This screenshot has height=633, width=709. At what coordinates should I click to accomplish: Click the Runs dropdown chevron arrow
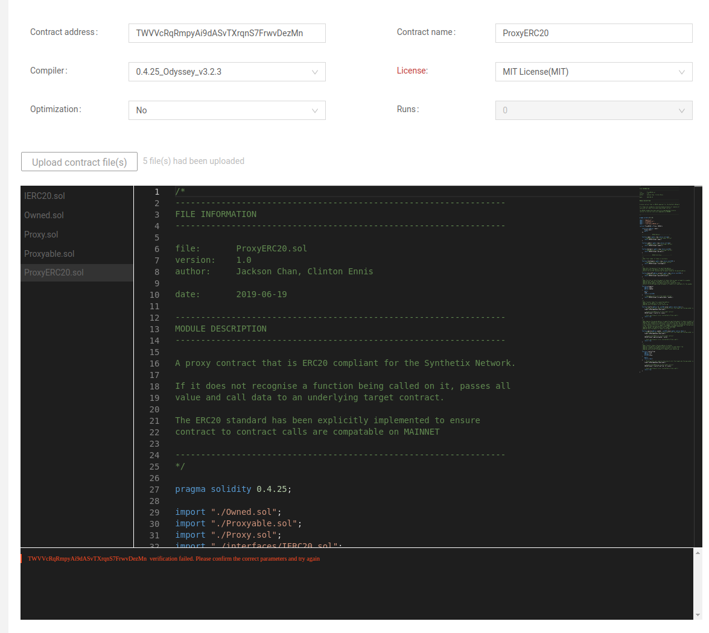(681, 111)
